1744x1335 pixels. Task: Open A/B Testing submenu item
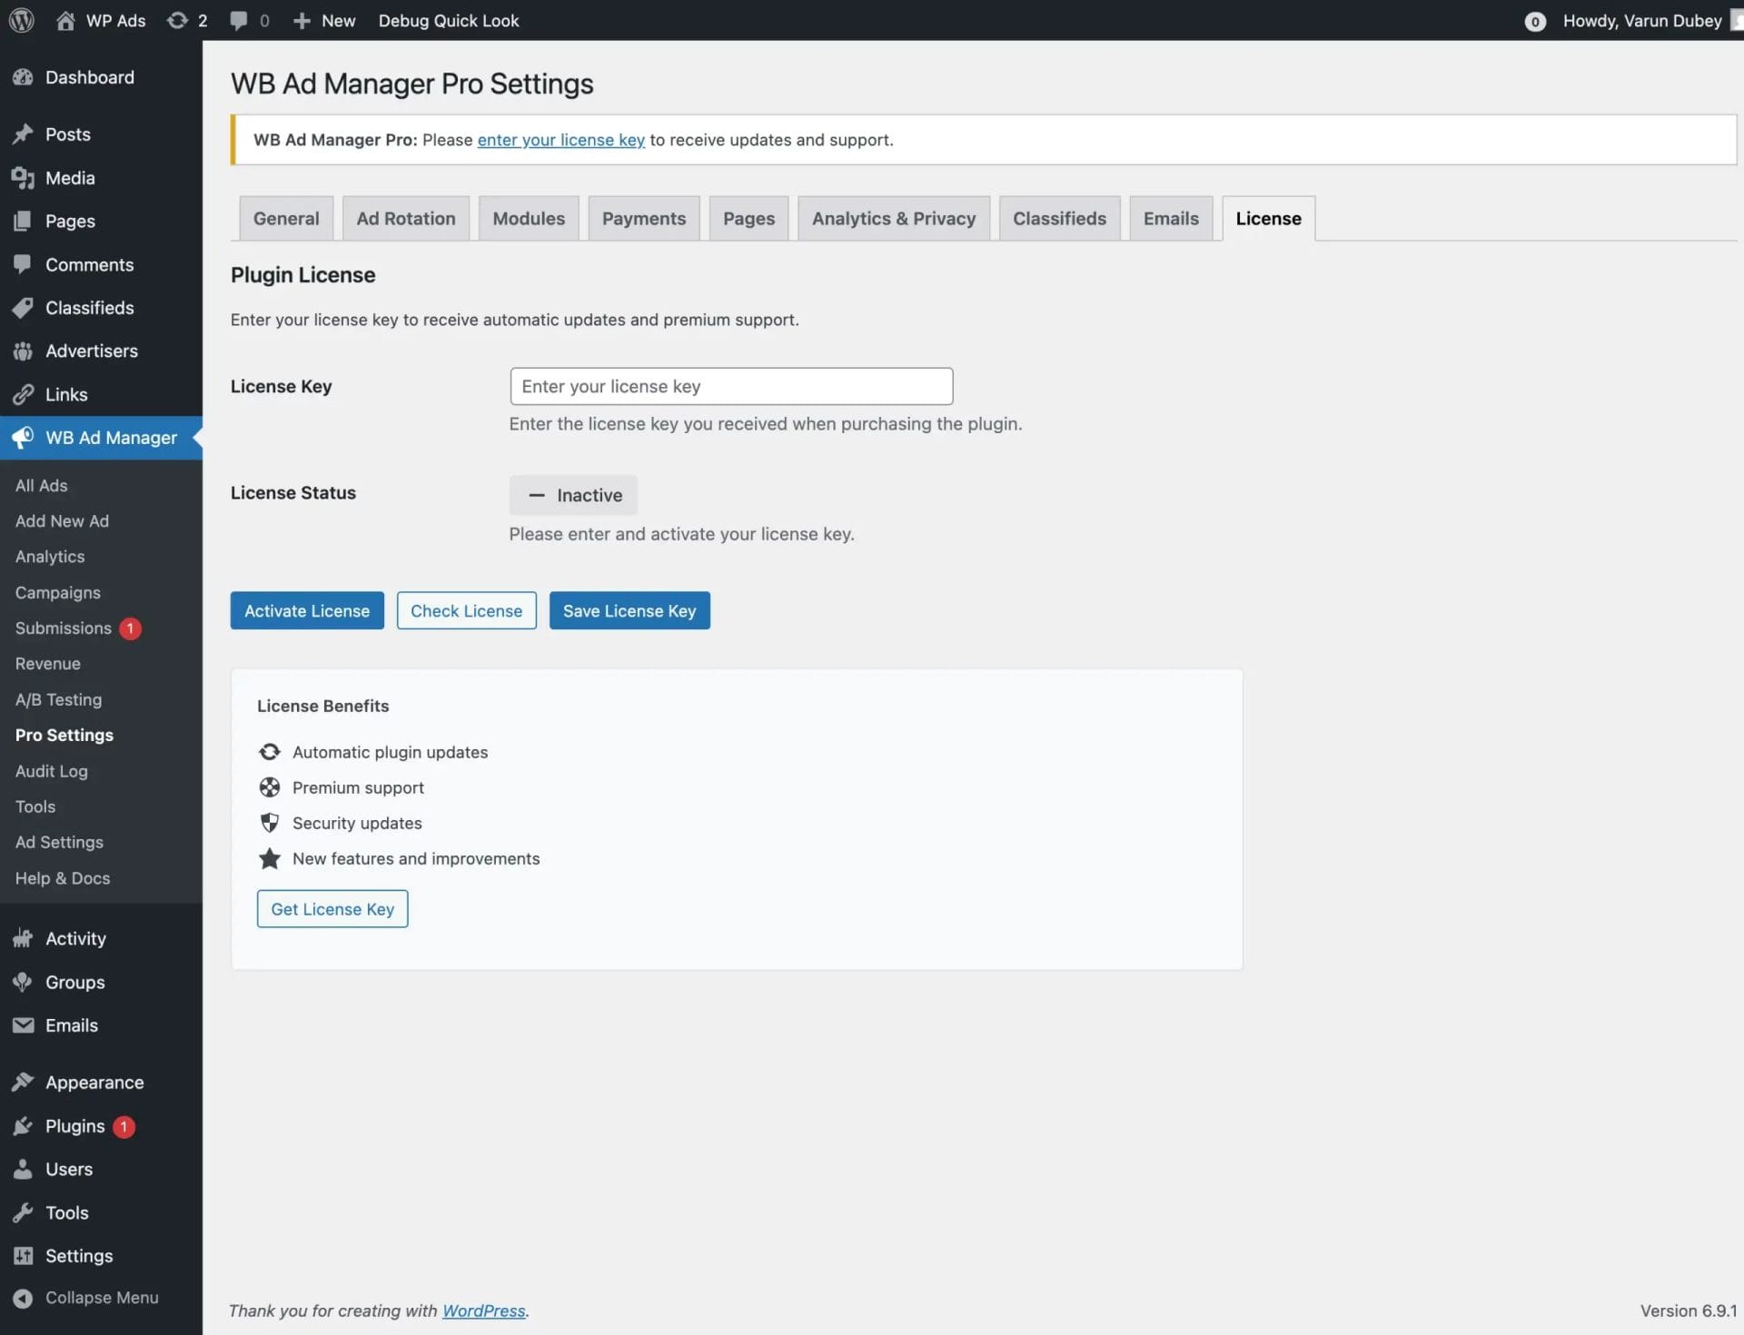(59, 699)
